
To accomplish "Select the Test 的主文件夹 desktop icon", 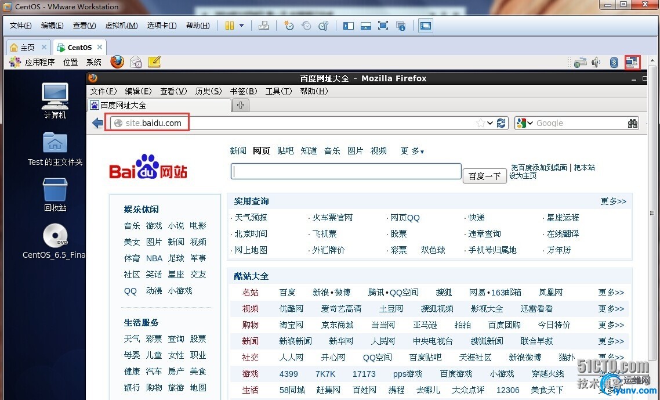I will [55, 149].
